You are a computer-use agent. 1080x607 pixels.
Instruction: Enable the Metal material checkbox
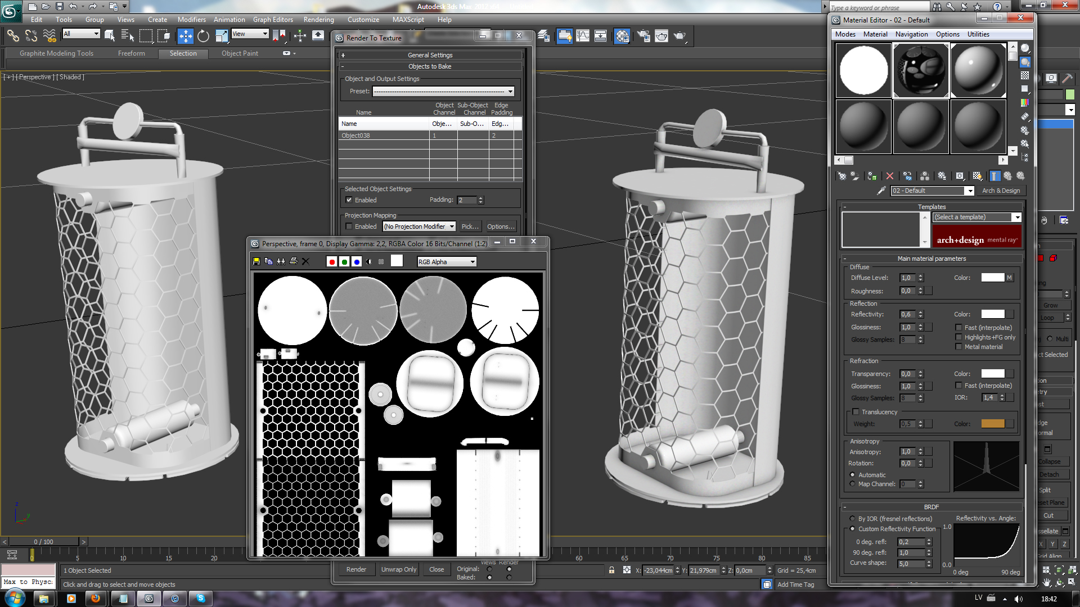pos(958,347)
